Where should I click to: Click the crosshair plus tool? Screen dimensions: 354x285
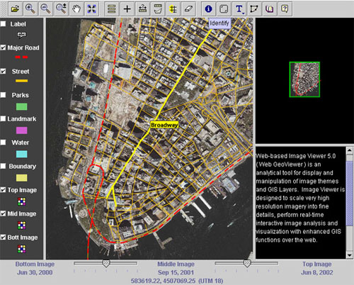pyautogui.click(x=127, y=9)
